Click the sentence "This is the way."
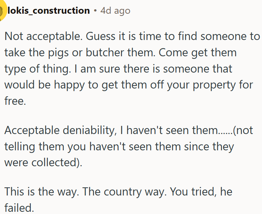 tap(41, 192)
